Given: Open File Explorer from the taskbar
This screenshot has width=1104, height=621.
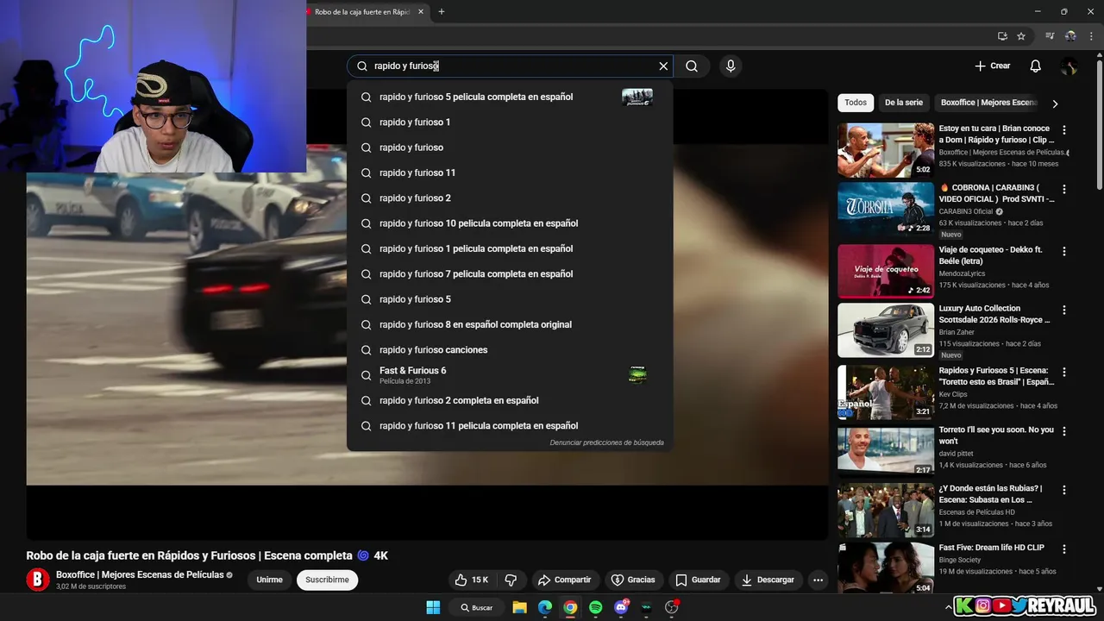Looking at the screenshot, I should [519, 607].
